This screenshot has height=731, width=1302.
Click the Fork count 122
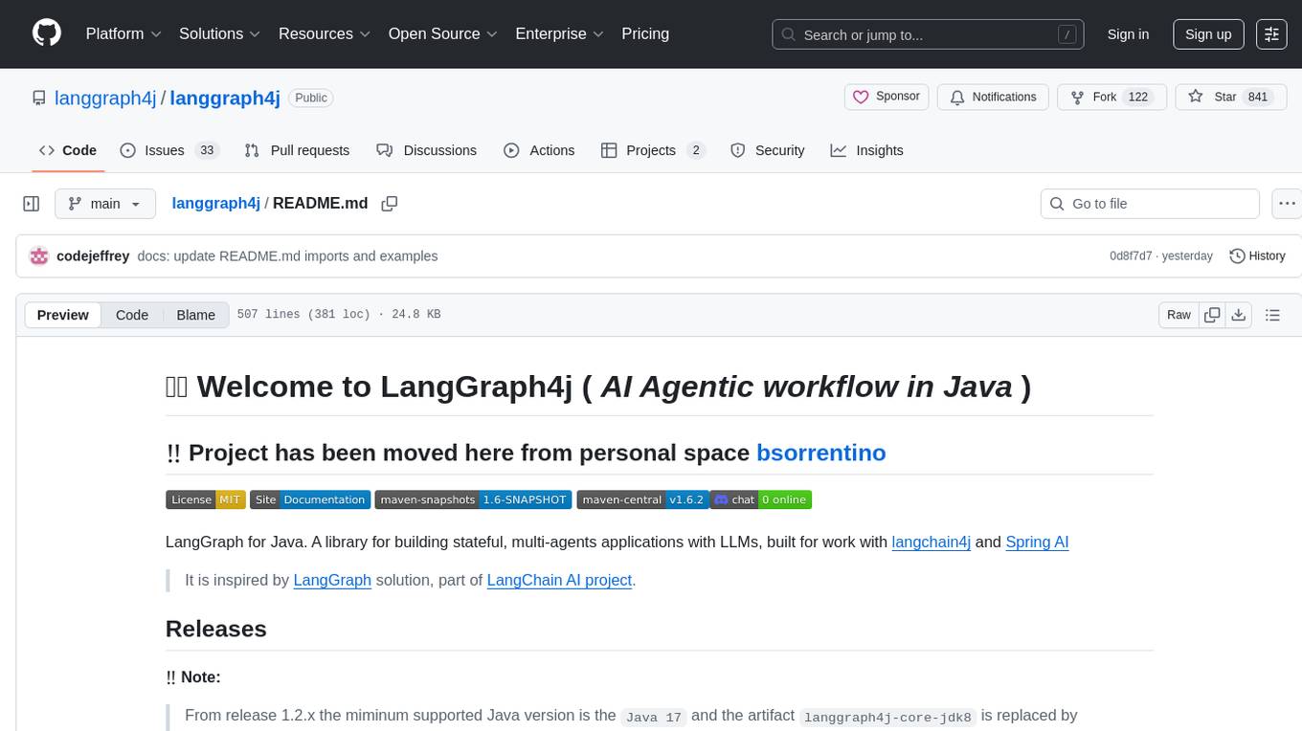point(1138,97)
